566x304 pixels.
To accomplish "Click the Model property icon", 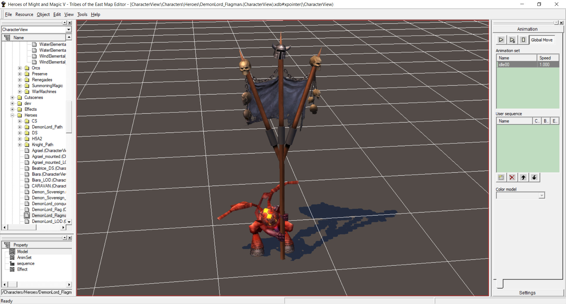I will point(12,251).
